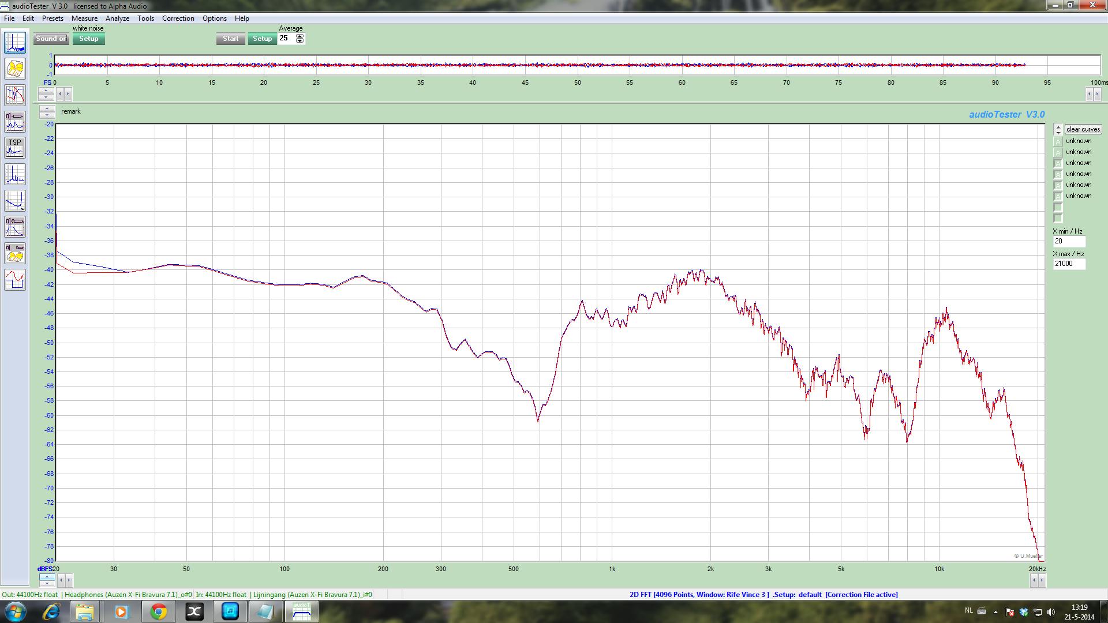The height and width of the screenshot is (623, 1108).
Task: Toggle the third 'unknown' curve button
Action: 1058,163
